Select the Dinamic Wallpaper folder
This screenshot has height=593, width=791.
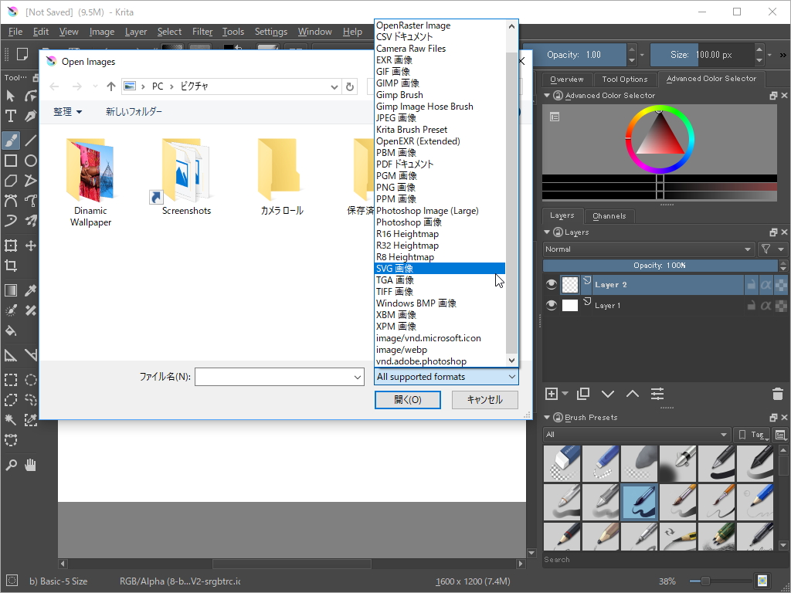[90, 183]
